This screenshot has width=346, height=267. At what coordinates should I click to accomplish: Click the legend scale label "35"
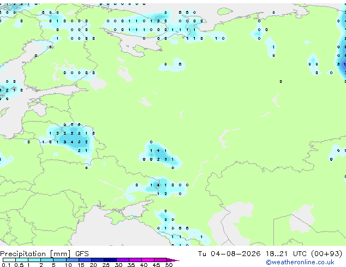(x=131, y=265)
